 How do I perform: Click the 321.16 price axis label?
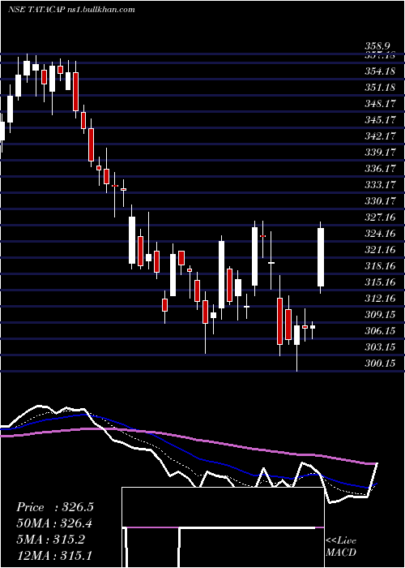point(379,250)
